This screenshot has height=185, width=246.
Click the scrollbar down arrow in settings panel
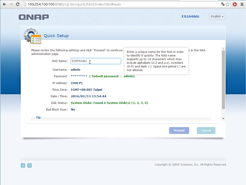tap(223, 119)
